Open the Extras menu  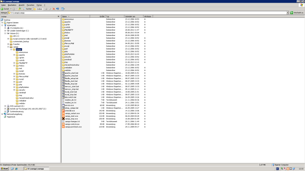[x=39, y=5]
